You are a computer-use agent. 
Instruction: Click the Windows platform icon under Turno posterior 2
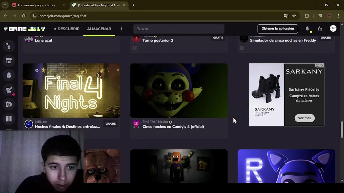134,48
